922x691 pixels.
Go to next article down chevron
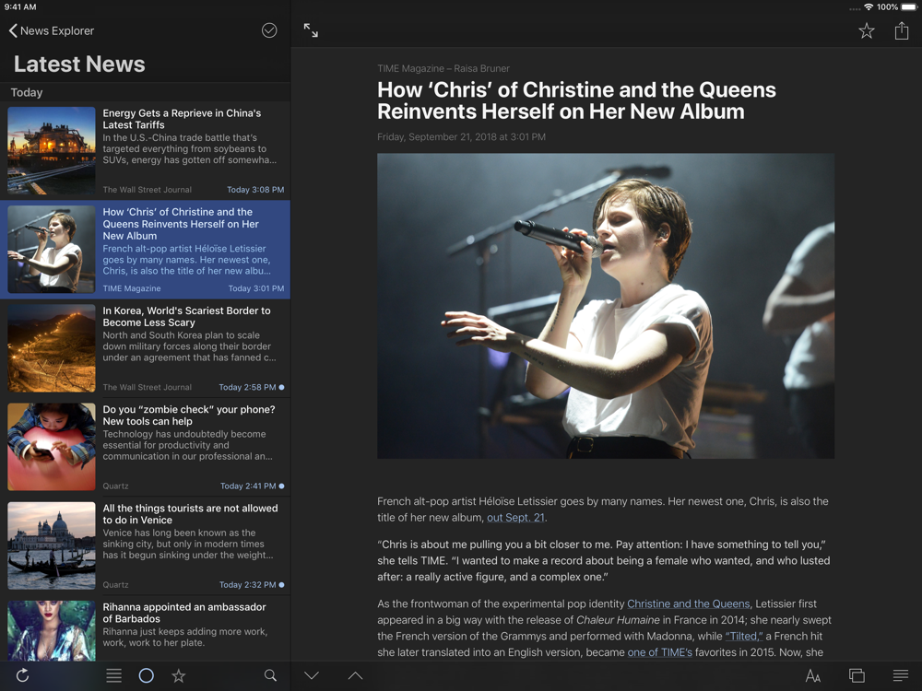(x=312, y=675)
